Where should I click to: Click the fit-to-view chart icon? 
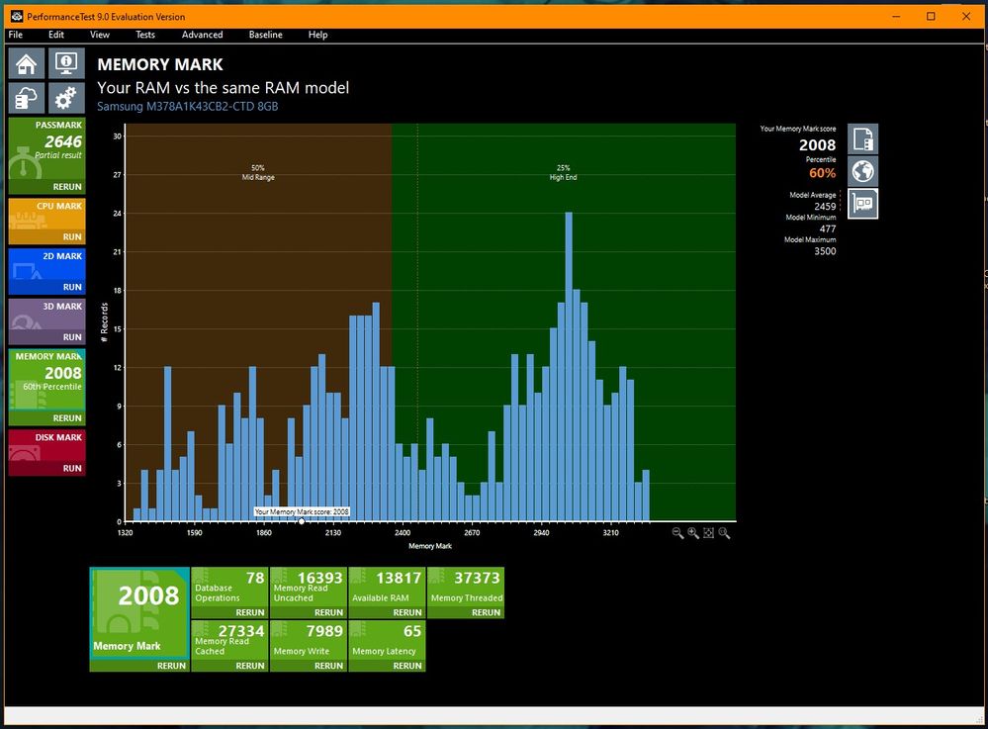coord(709,533)
